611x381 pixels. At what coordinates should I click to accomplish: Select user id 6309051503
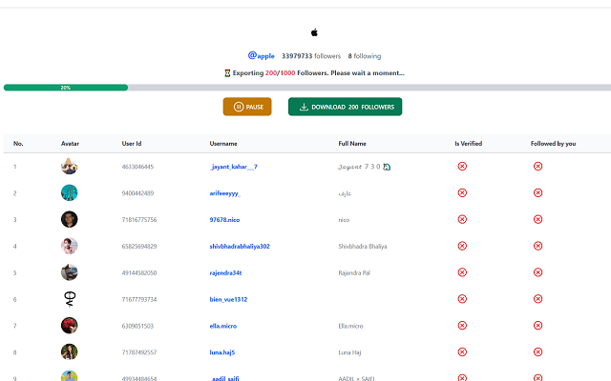137,326
